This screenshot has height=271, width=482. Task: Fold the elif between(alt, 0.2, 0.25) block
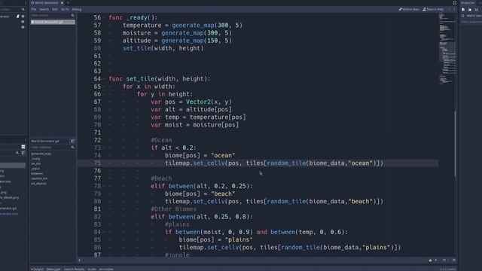(105, 186)
